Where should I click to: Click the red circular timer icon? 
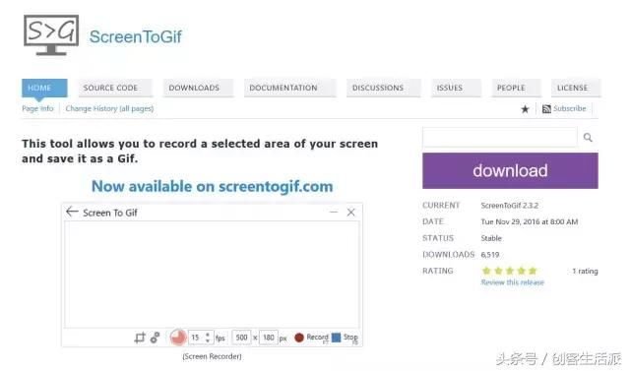coord(177,338)
